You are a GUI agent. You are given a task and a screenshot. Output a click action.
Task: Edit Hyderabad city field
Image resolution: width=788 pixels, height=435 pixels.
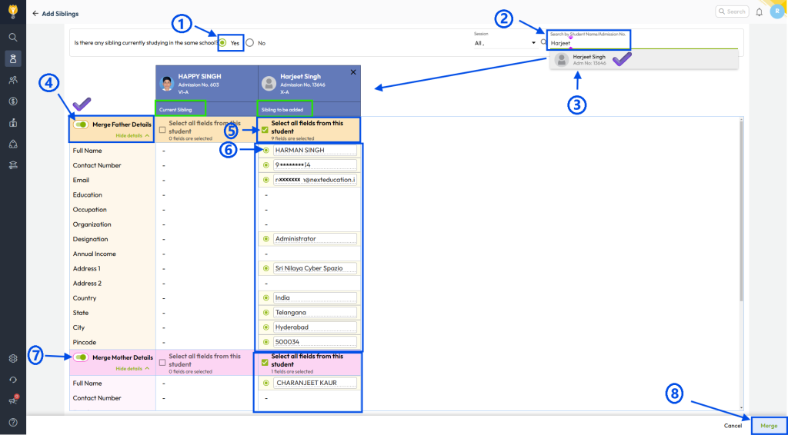(x=315, y=327)
